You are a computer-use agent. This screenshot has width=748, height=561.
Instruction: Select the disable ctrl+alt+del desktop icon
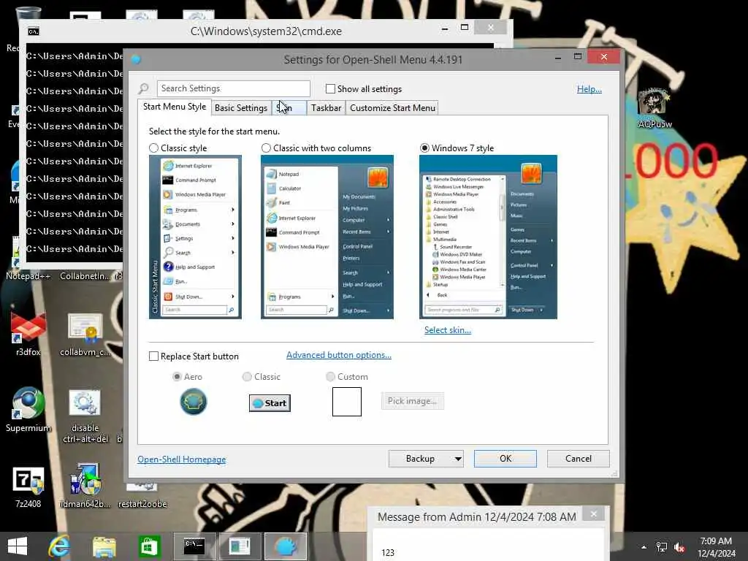click(85, 415)
